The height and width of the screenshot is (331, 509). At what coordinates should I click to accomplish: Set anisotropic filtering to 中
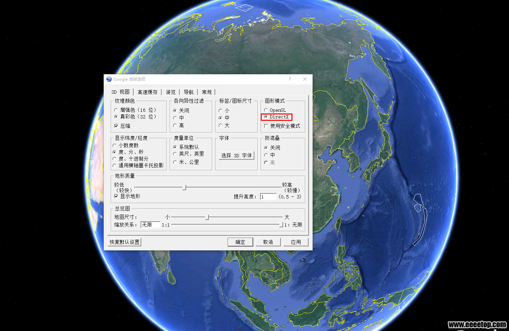(x=178, y=118)
